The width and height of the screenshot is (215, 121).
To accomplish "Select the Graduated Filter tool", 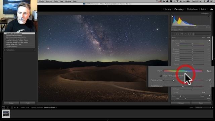I will (185, 34).
